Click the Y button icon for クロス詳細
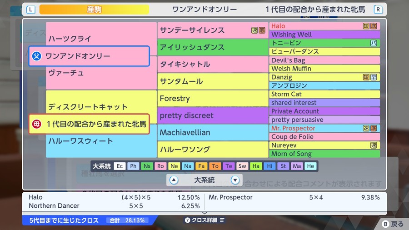The width and height of the screenshot is (409, 230). 187,220
